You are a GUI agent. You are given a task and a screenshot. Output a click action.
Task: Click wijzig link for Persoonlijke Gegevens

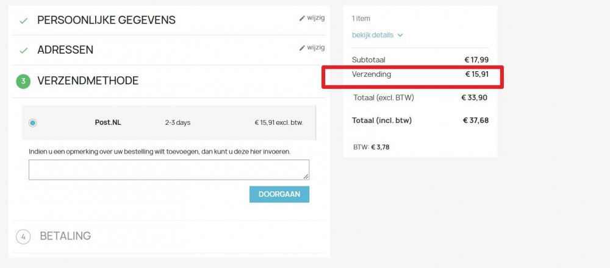316,18
